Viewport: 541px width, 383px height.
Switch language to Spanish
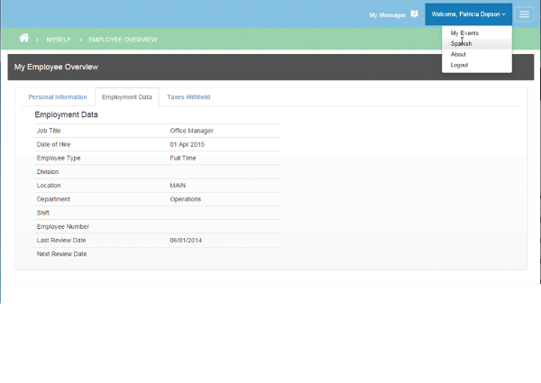461,43
